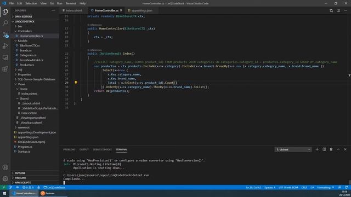Collapse the Models folder
This screenshot has height=197, width=351.
pos(35,40)
